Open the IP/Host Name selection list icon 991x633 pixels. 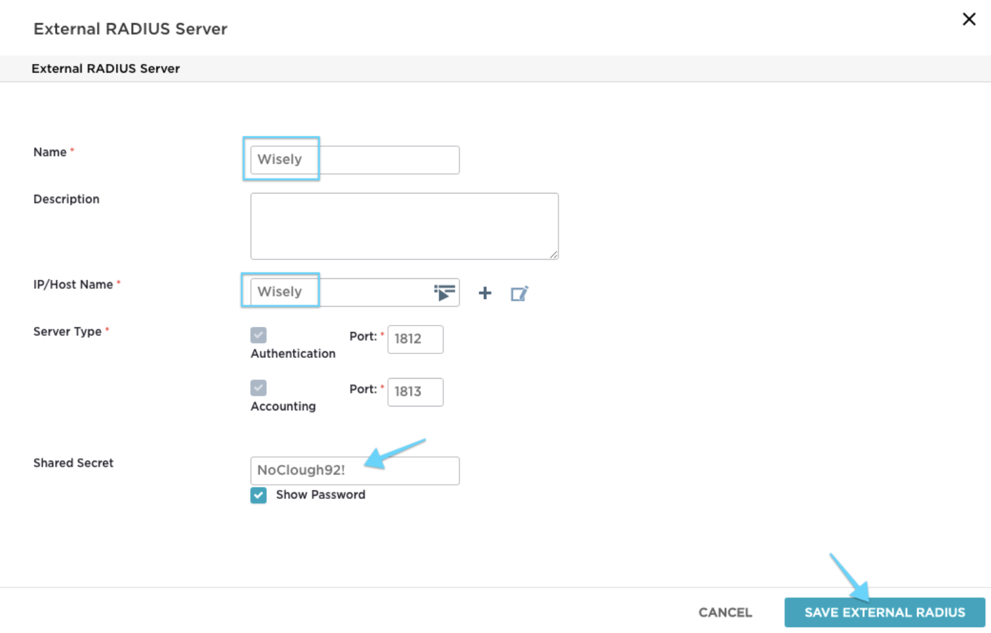(444, 293)
